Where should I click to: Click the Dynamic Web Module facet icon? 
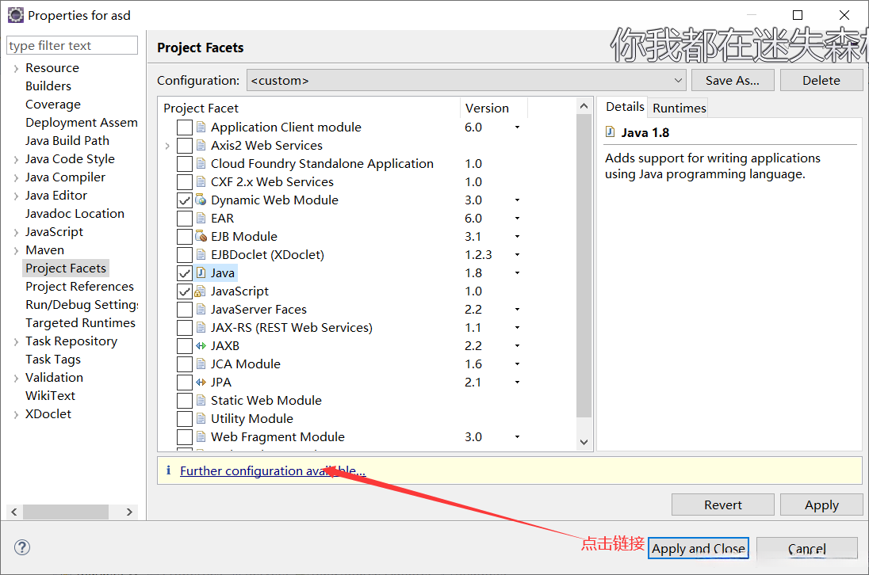pos(201,200)
